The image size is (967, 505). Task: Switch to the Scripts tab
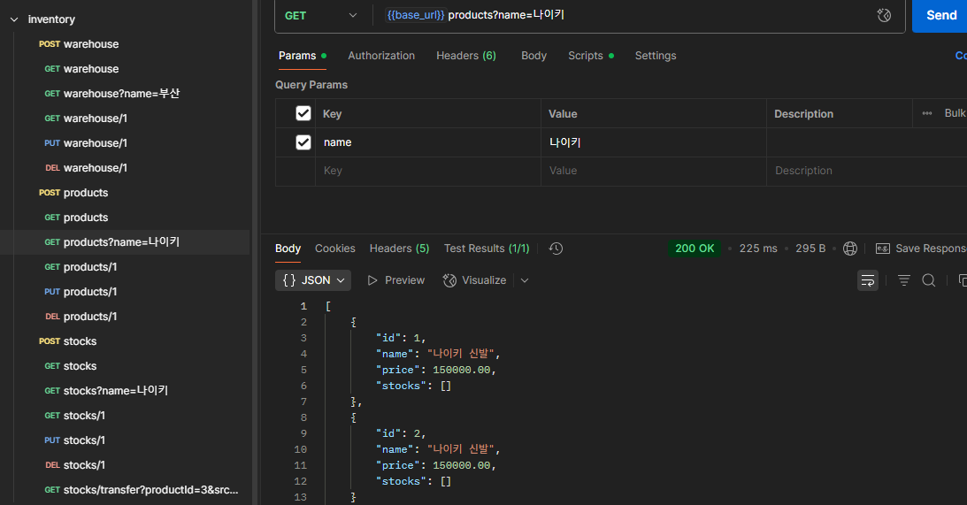click(591, 56)
